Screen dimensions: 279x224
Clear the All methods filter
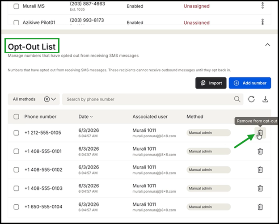click(x=47, y=99)
